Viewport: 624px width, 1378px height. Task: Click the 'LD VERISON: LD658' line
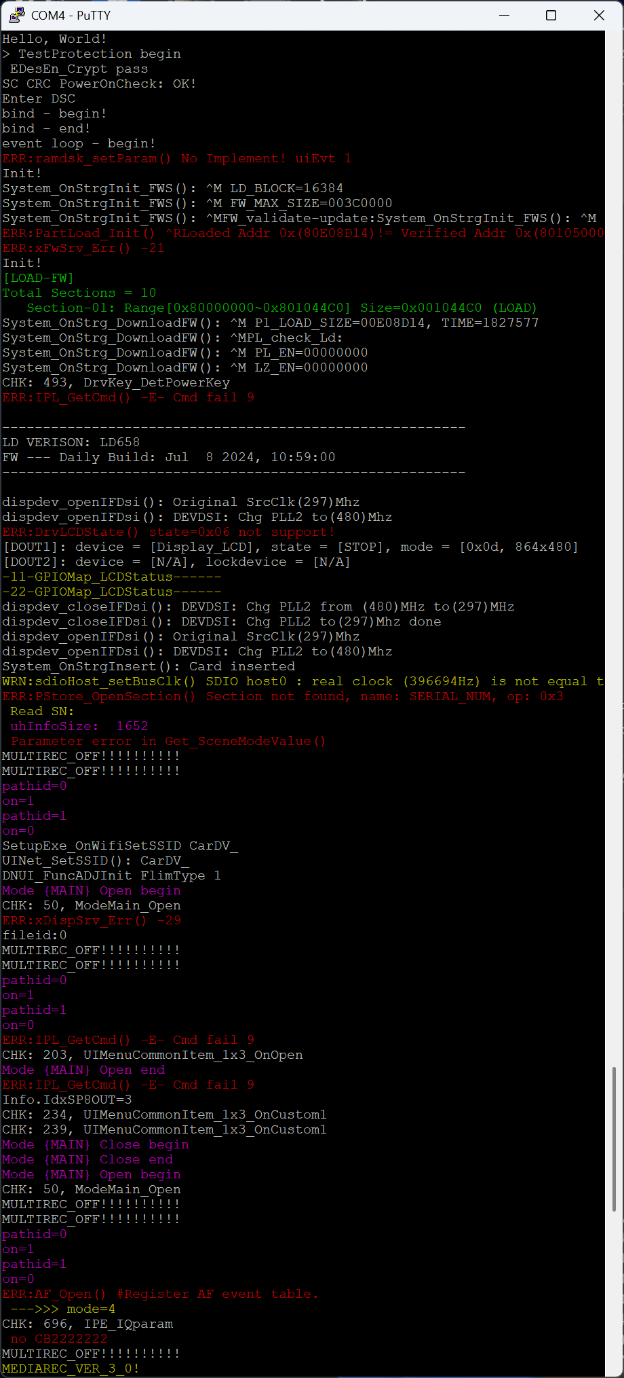(71, 442)
